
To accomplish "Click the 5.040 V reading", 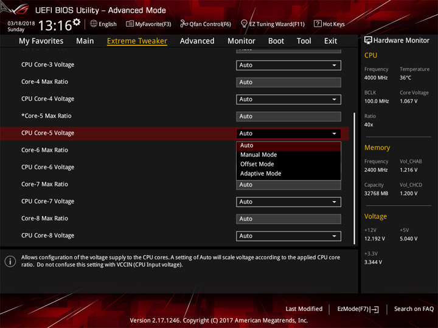I will 408,239.
